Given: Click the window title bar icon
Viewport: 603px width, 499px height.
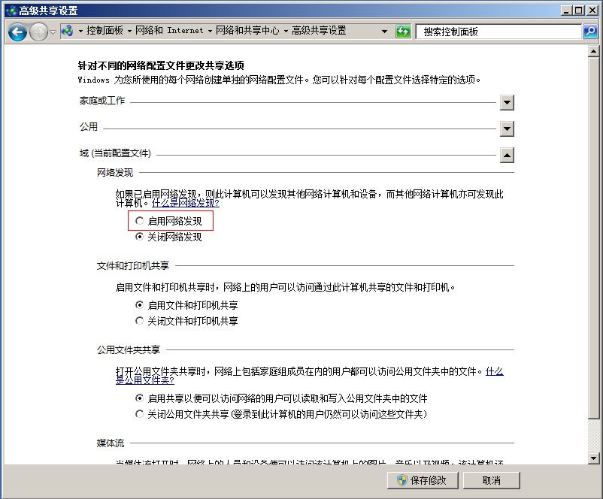Looking at the screenshot, I should [x=11, y=11].
